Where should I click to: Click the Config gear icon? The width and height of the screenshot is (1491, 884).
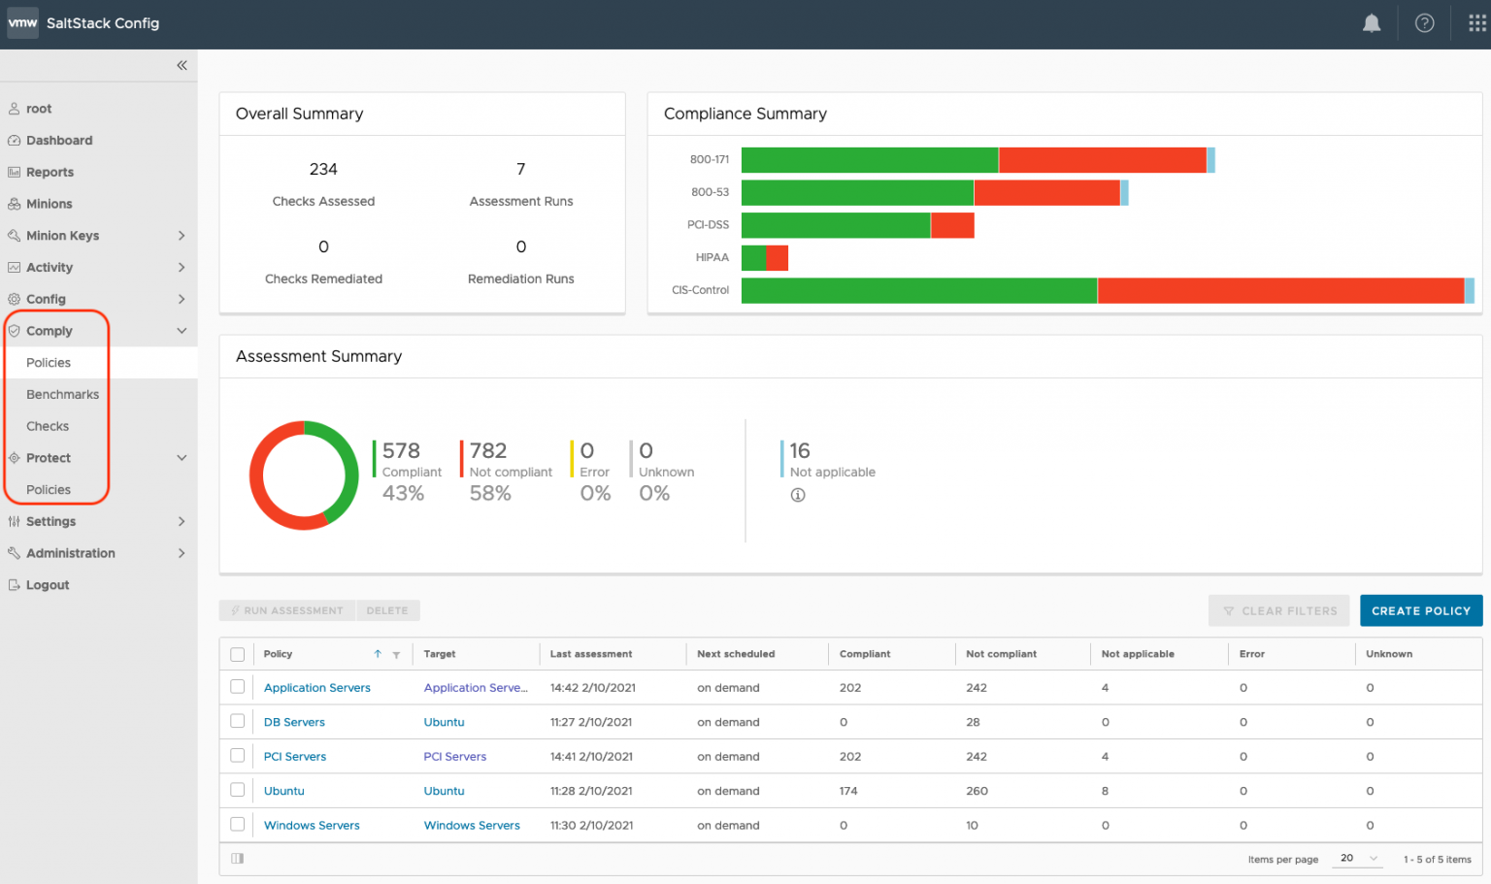[x=14, y=299]
